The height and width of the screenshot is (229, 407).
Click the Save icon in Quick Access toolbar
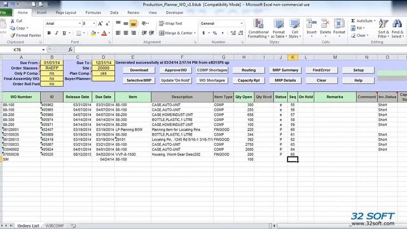[x=6, y=4]
